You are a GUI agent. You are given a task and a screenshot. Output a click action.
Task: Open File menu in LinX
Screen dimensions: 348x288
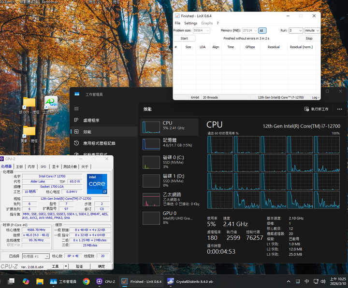(x=177, y=23)
